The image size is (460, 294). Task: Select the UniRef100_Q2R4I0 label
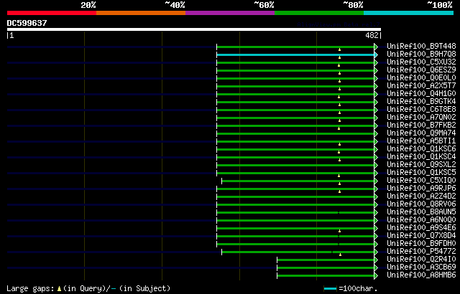[x=421, y=260]
